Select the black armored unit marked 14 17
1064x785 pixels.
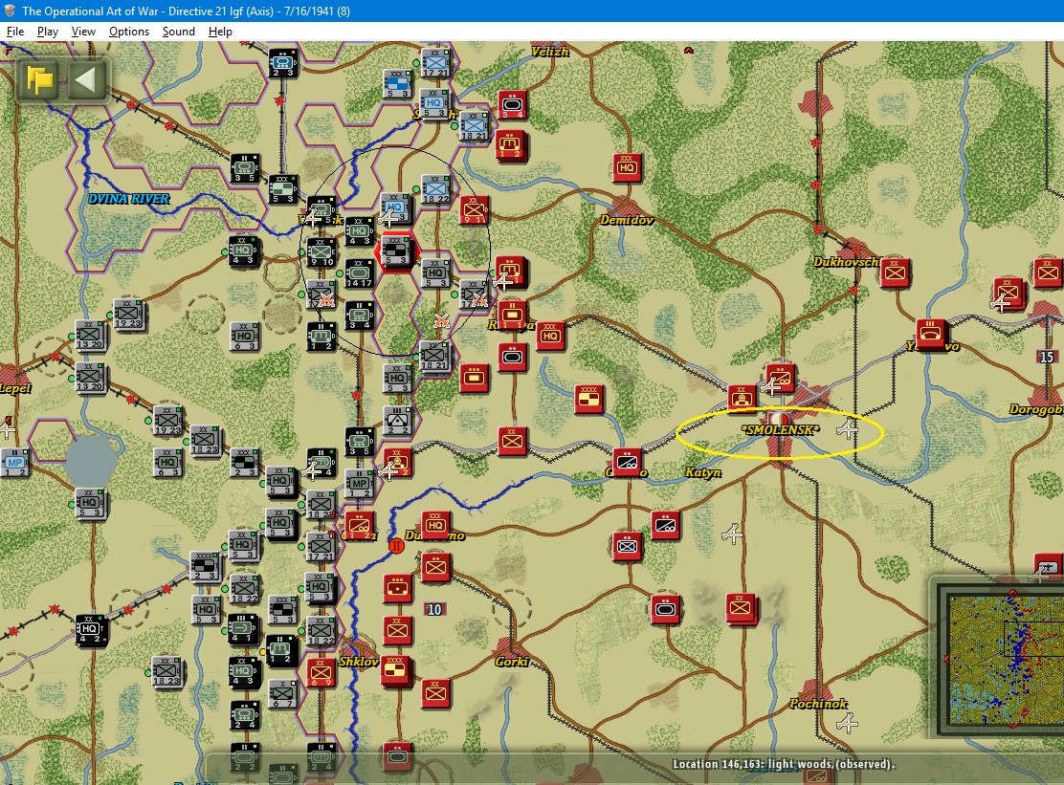pos(359,274)
